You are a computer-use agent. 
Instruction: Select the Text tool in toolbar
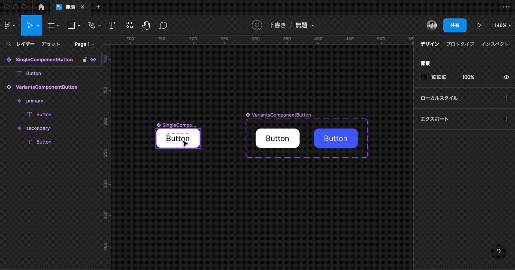point(112,25)
